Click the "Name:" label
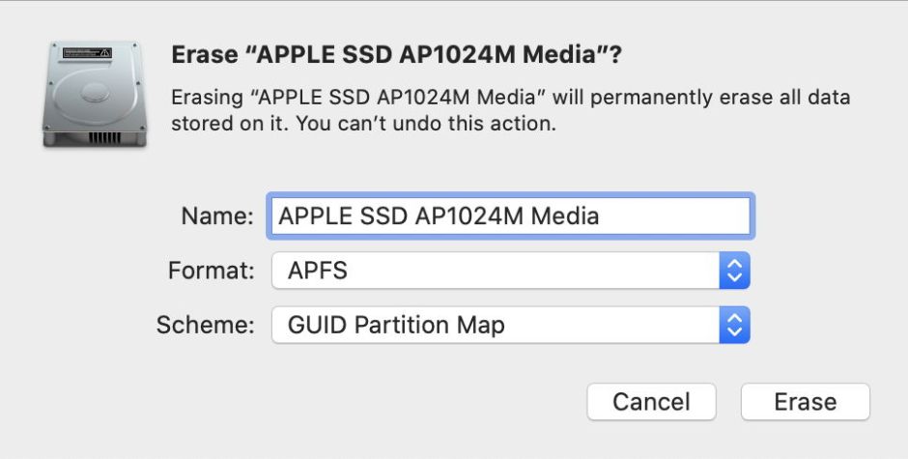The image size is (908, 459). (217, 216)
